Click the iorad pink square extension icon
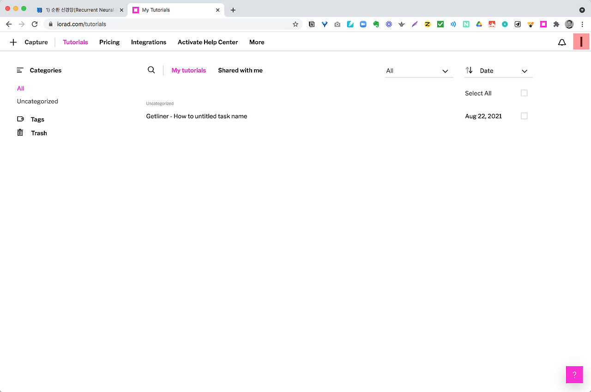The image size is (591, 392). tap(543, 24)
